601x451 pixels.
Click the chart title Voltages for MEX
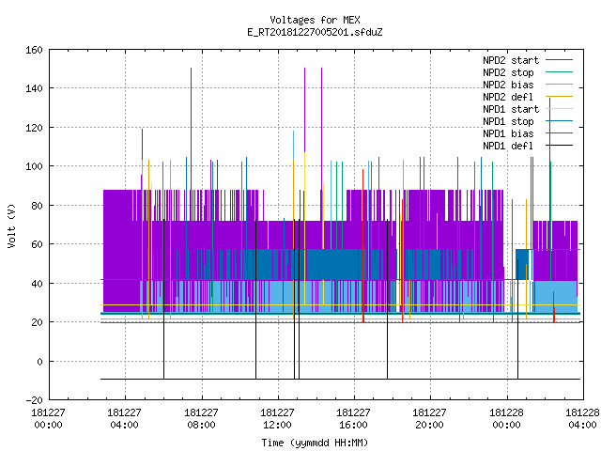pyautogui.click(x=315, y=20)
